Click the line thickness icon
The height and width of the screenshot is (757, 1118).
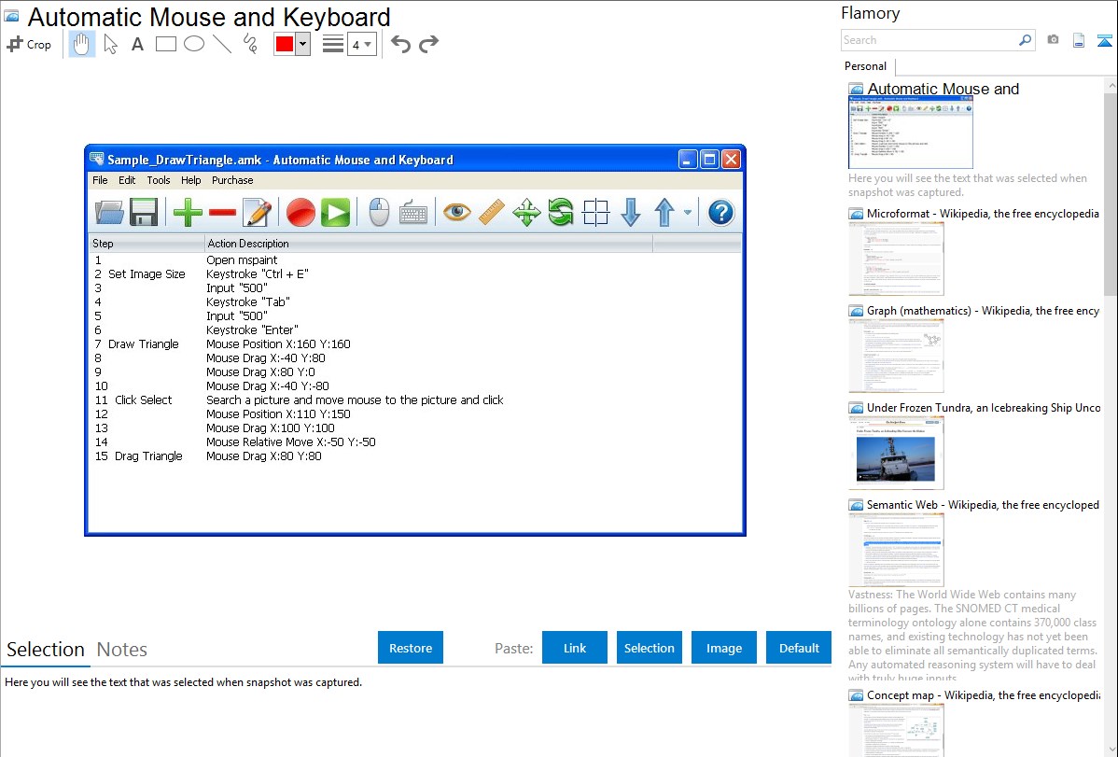pyautogui.click(x=333, y=44)
